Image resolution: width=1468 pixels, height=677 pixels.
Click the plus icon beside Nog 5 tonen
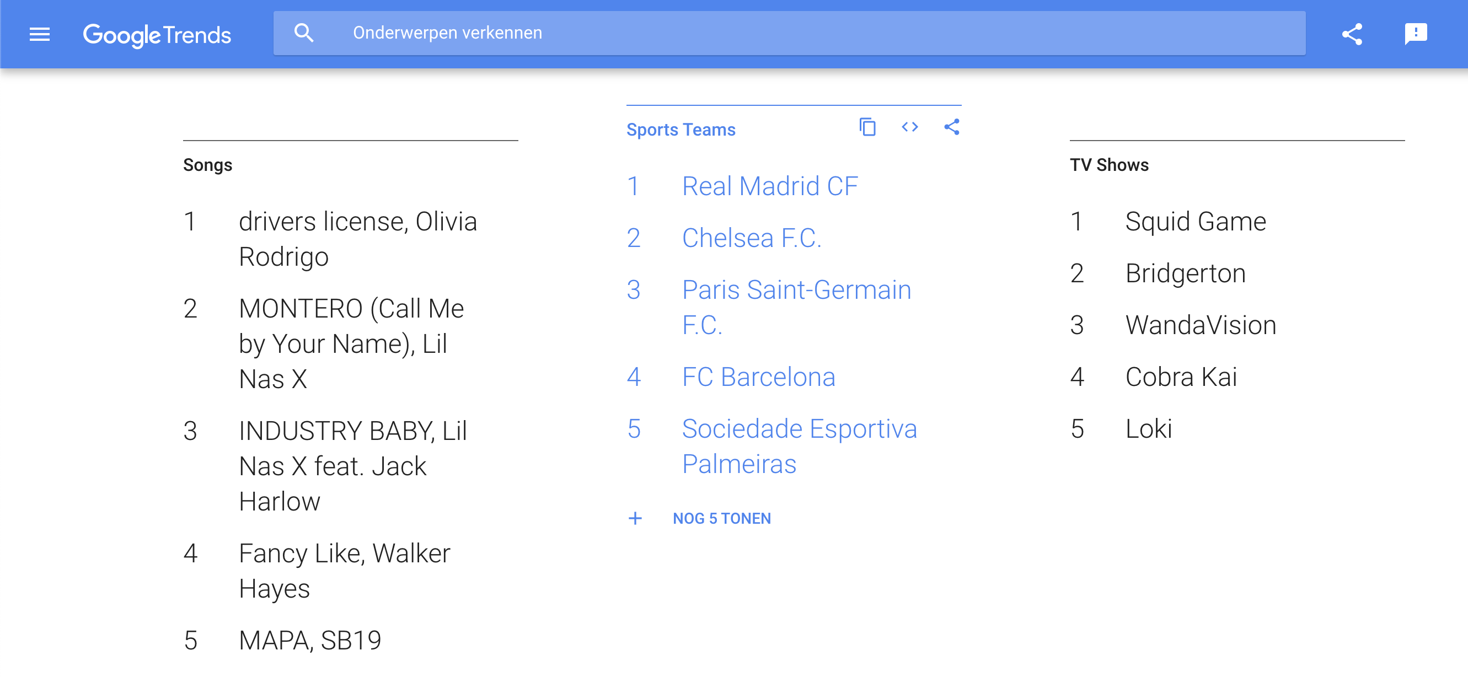[635, 519]
